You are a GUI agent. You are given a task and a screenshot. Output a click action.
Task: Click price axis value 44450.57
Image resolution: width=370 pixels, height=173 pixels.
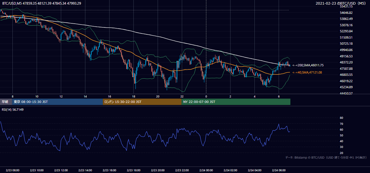click(346, 93)
